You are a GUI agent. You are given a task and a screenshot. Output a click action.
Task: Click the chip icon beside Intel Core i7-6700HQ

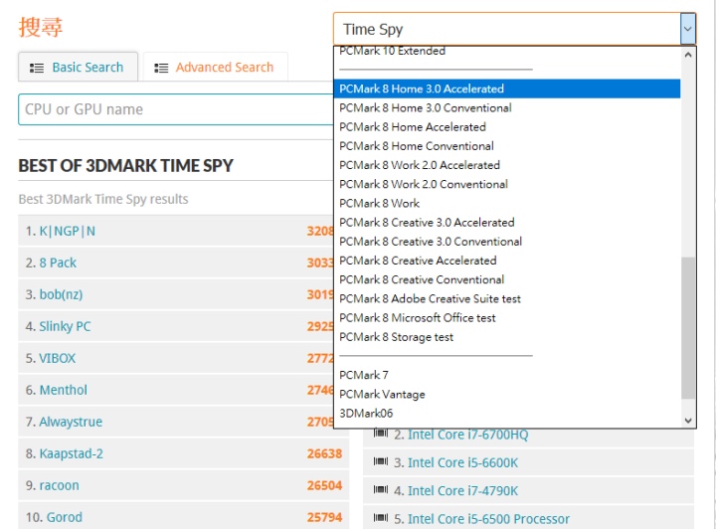pos(380,435)
